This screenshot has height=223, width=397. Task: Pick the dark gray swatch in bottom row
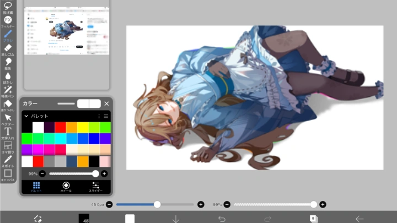pos(50,161)
